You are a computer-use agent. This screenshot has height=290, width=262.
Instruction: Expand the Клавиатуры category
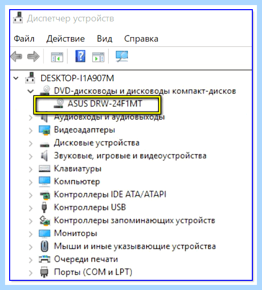pyautogui.click(x=30, y=170)
